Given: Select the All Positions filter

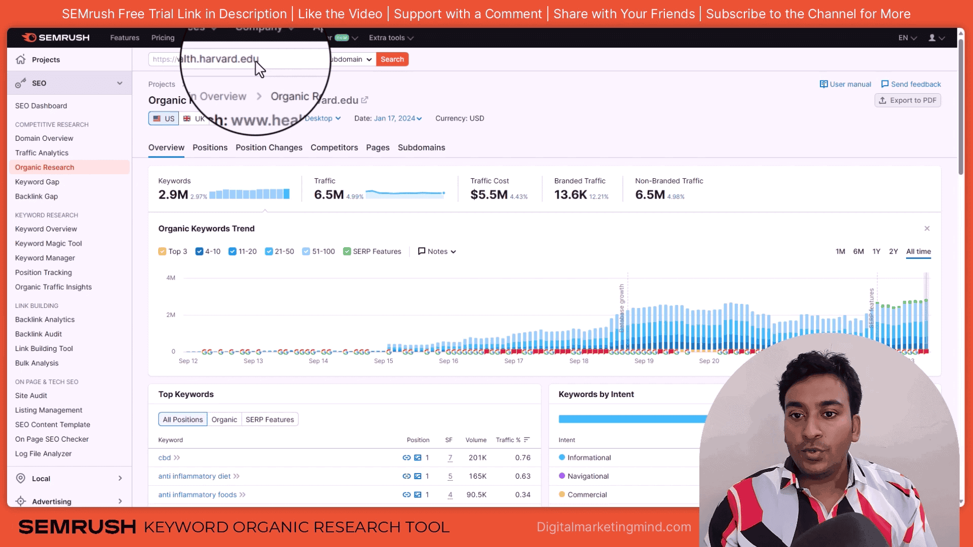Looking at the screenshot, I should point(182,419).
